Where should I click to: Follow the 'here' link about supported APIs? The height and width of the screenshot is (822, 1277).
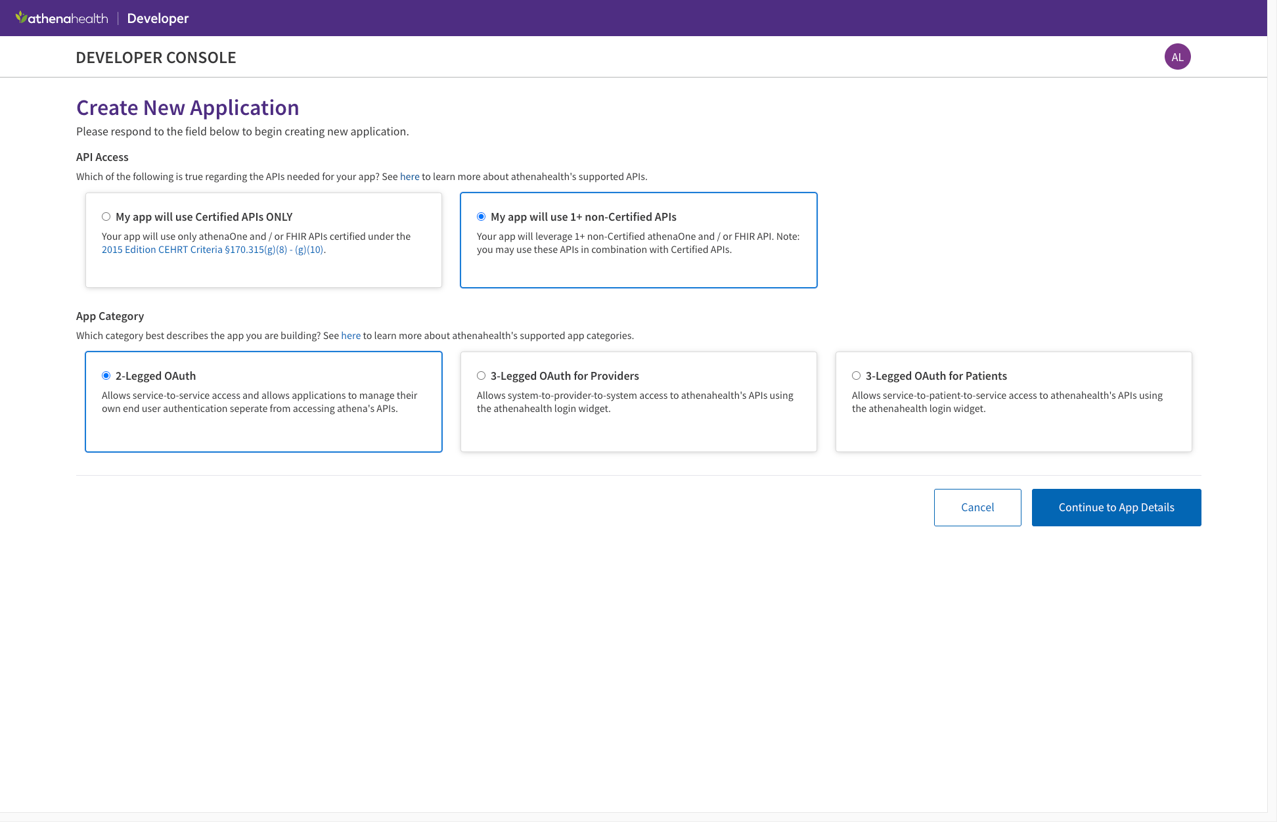coord(409,177)
